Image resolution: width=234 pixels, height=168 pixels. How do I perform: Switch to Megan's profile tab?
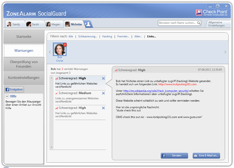pyautogui.click(x=54, y=24)
